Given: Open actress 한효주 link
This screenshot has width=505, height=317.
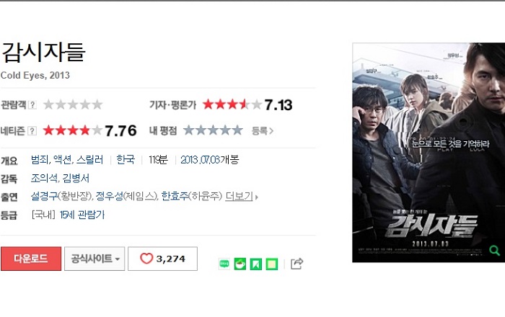Looking at the screenshot, I should tap(175, 196).
